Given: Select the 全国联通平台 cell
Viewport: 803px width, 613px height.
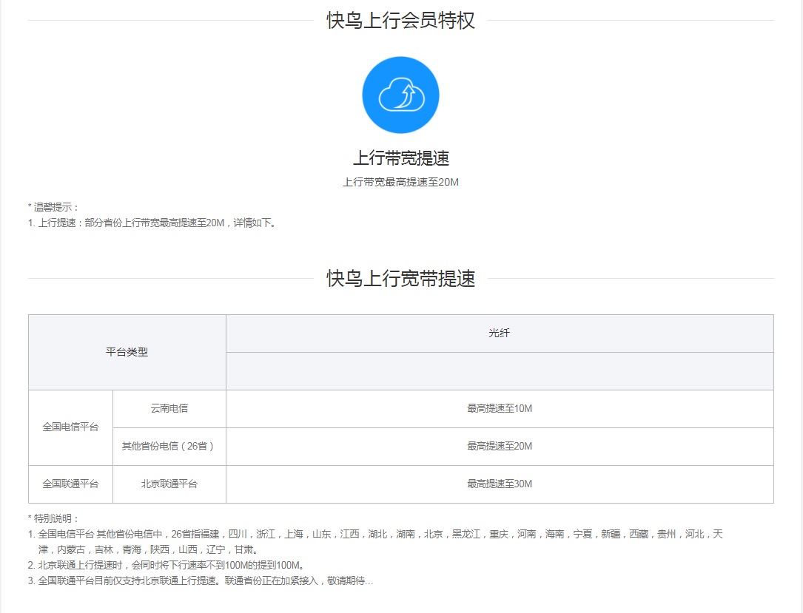Looking at the screenshot, I should coord(70,484).
